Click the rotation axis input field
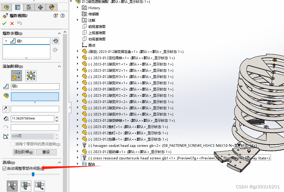The height and width of the screenshot is (192, 284). click(35, 127)
